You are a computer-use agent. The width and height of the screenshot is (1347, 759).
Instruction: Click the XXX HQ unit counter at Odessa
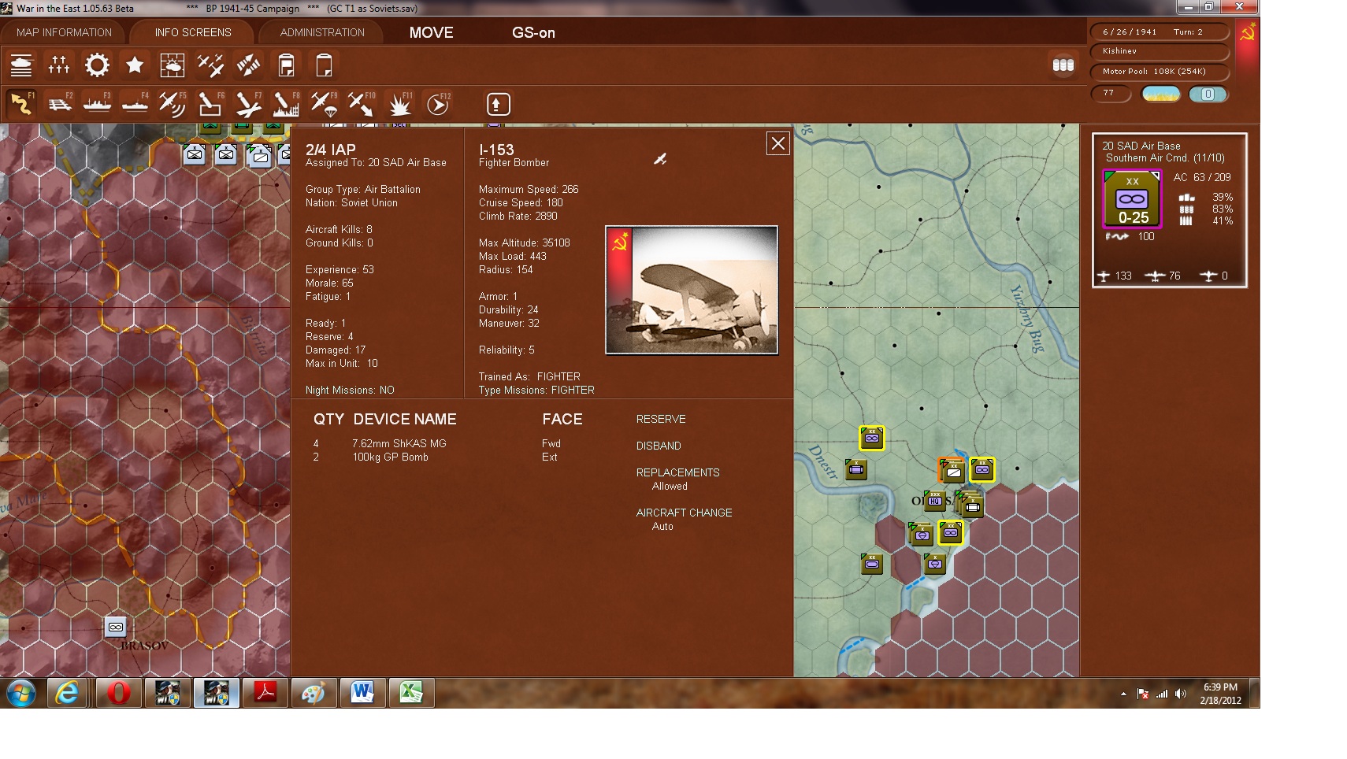[x=934, y=500]
